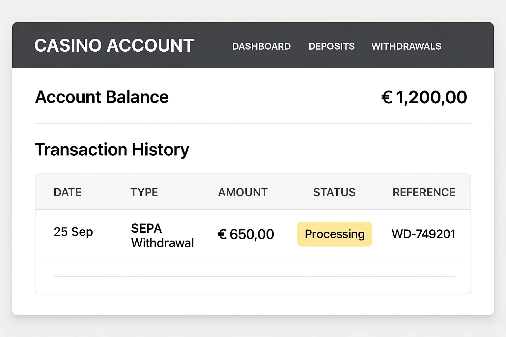
Task: Sort by the AMOUNT column header
Action: click(x=243, y=192)
